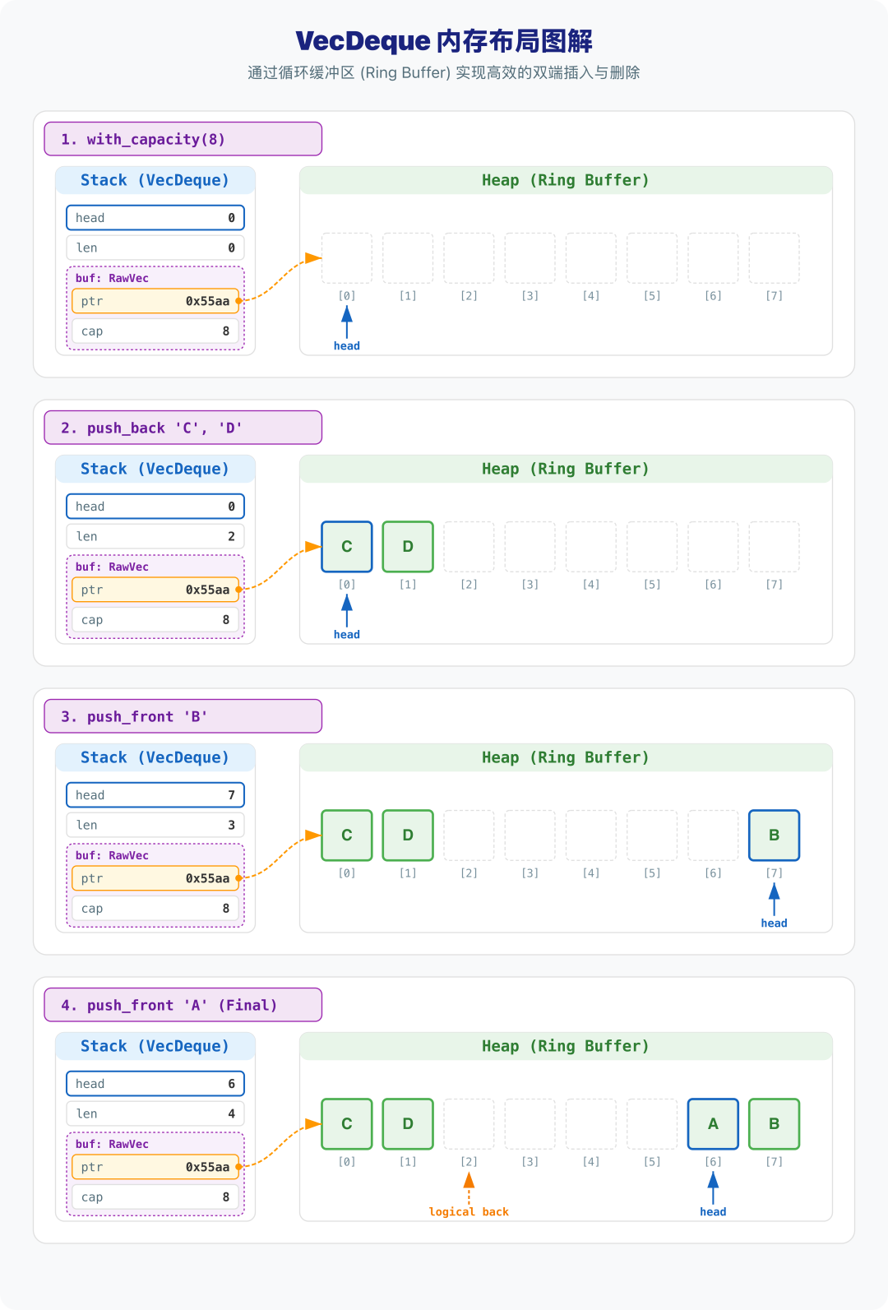Click the ptr 0x55aa field in step 1

[x=155, y=301]
